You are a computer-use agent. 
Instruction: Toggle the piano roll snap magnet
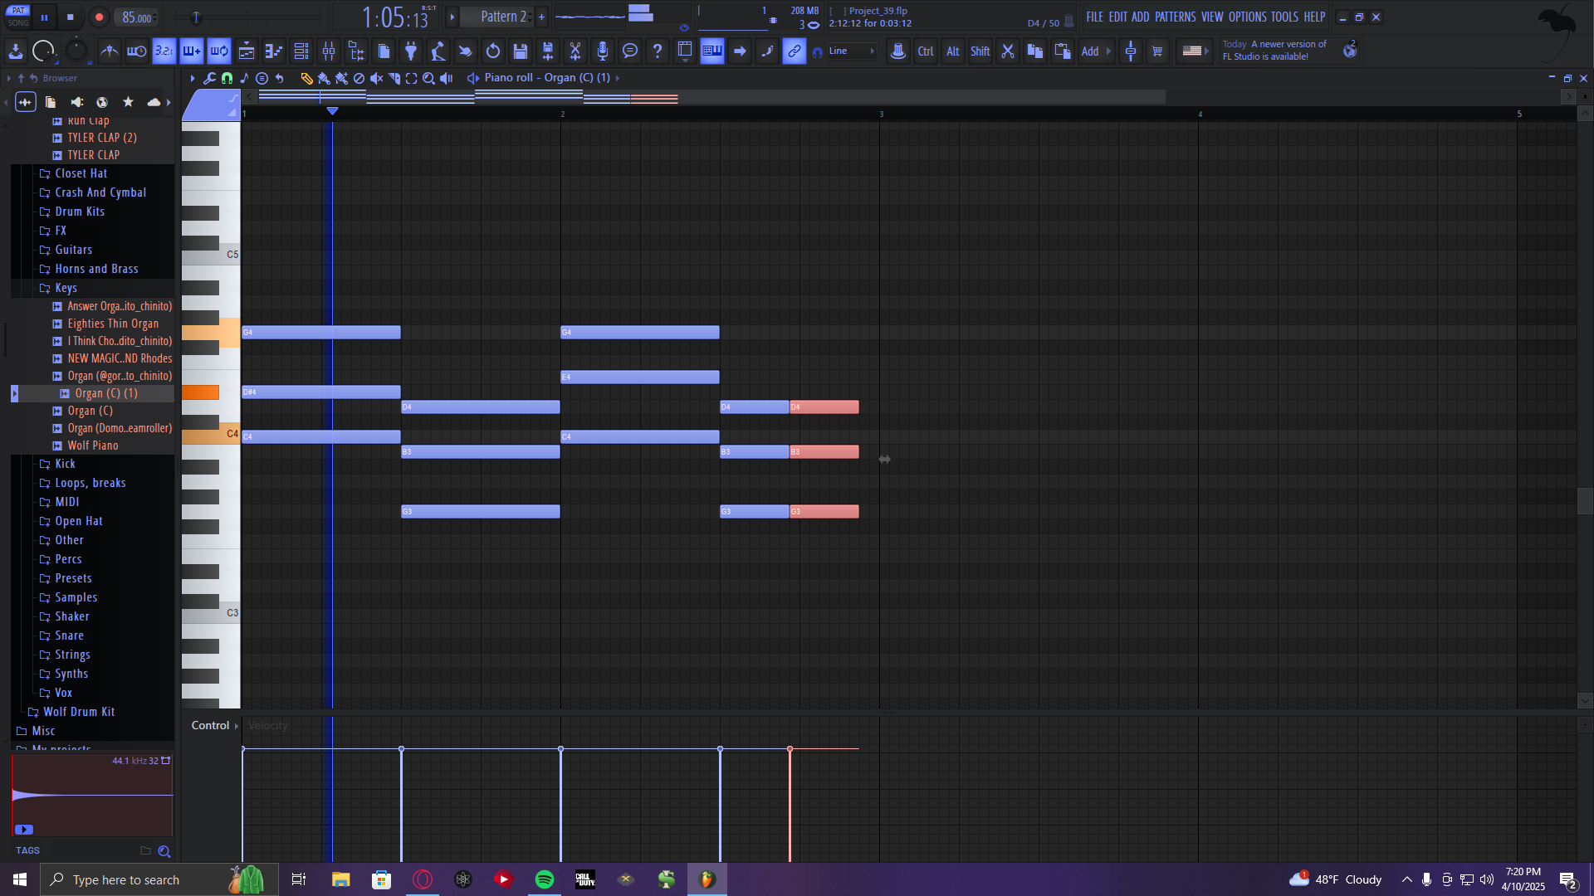click(227, 78)
